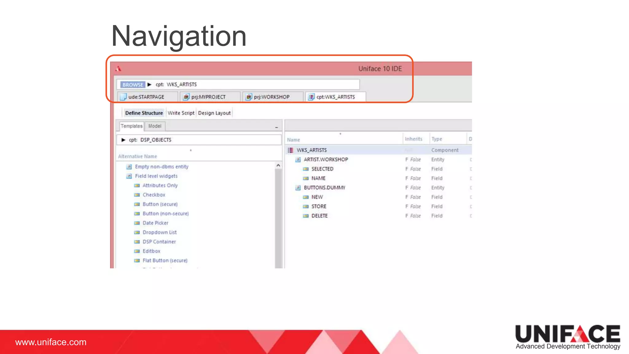629x354 pixels.
Task: Select the NAME field row
Action: tap(378, 178)
